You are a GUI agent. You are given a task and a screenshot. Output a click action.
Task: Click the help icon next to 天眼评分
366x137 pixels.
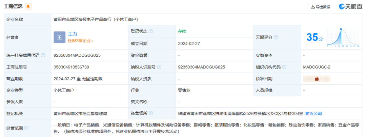(x=276, y=37)
